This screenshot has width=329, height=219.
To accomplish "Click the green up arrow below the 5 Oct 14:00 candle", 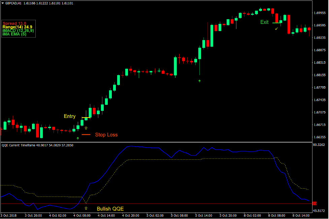I will (x=199, y=81).
